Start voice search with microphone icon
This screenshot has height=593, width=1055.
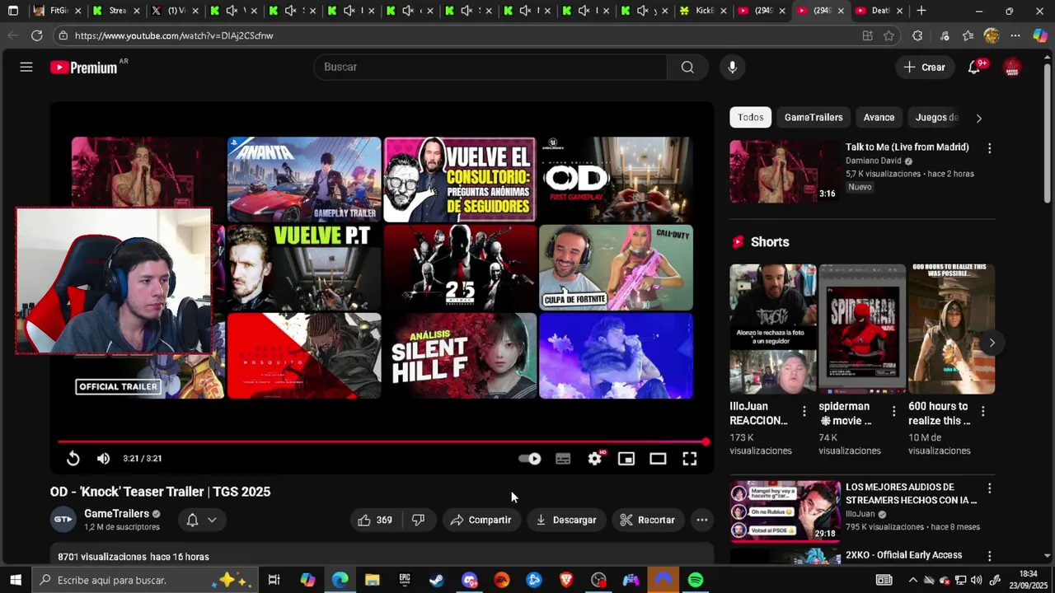[732, 68]
